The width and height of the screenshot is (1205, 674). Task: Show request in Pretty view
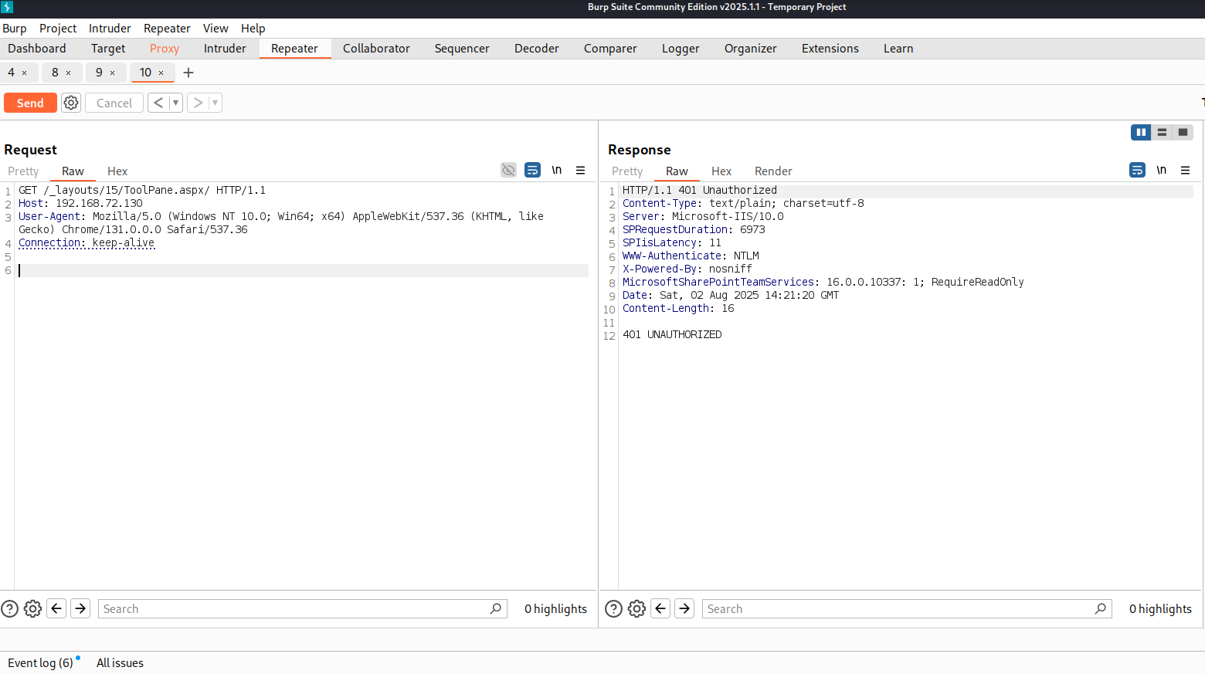[x=23, y=171]
